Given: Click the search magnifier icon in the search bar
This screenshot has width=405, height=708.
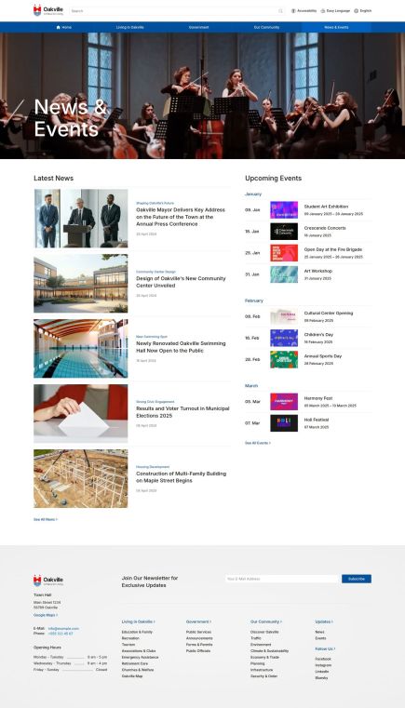Looking at the screenshot, I should pos(280,11).
